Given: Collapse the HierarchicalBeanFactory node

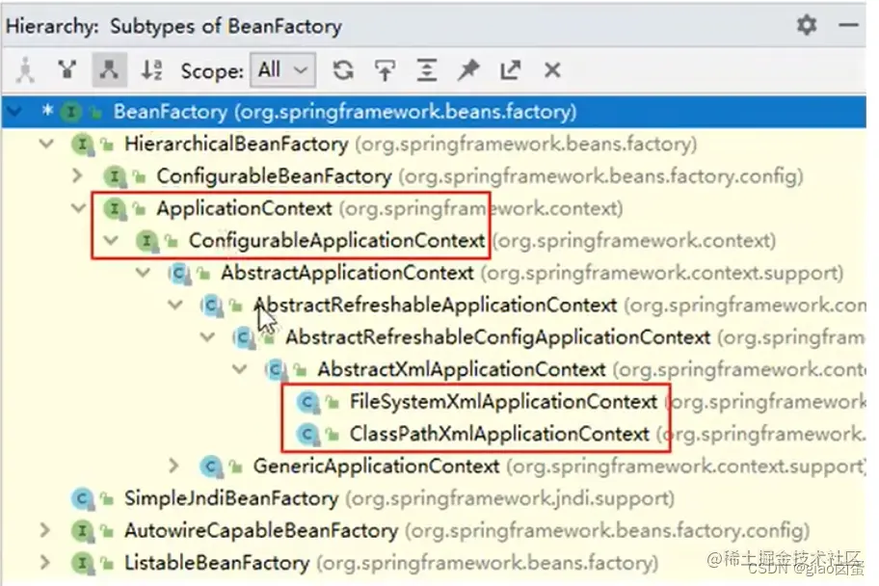Looking at the screenshot, I should pos(46,145).
